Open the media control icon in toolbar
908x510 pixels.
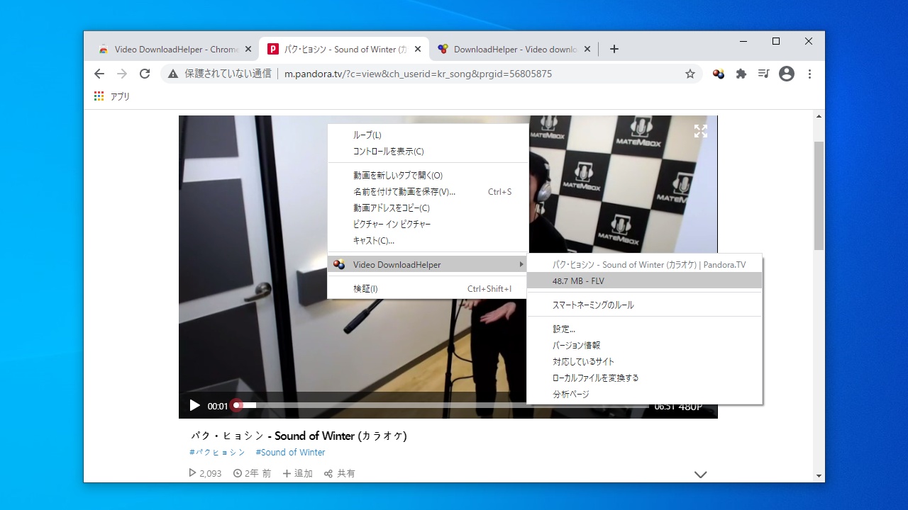764,74
